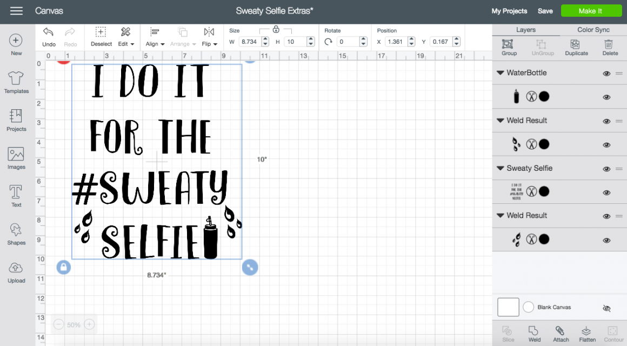Hide the Sweaty Selfie group
The image size is (627, 346).
[x=606, y=169]
